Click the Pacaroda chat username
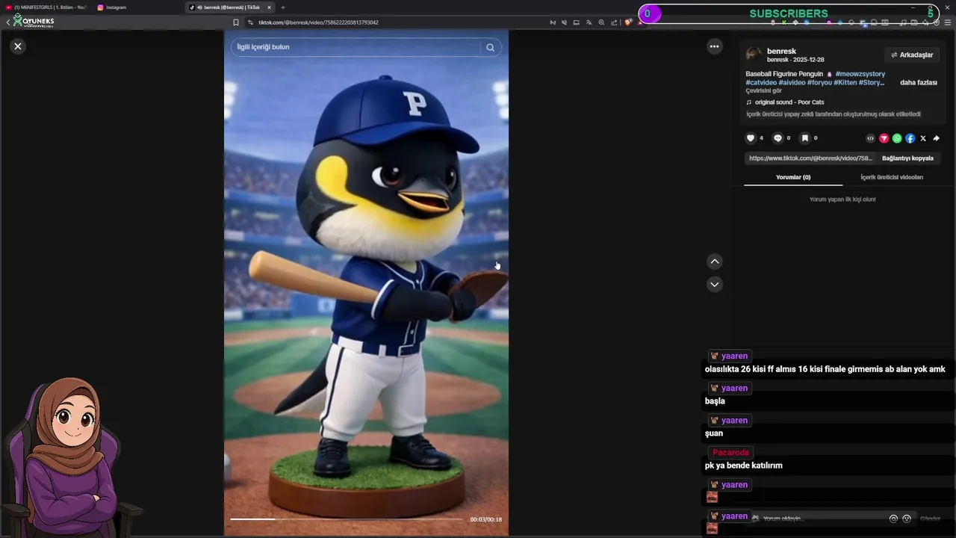 click(730, 453)
